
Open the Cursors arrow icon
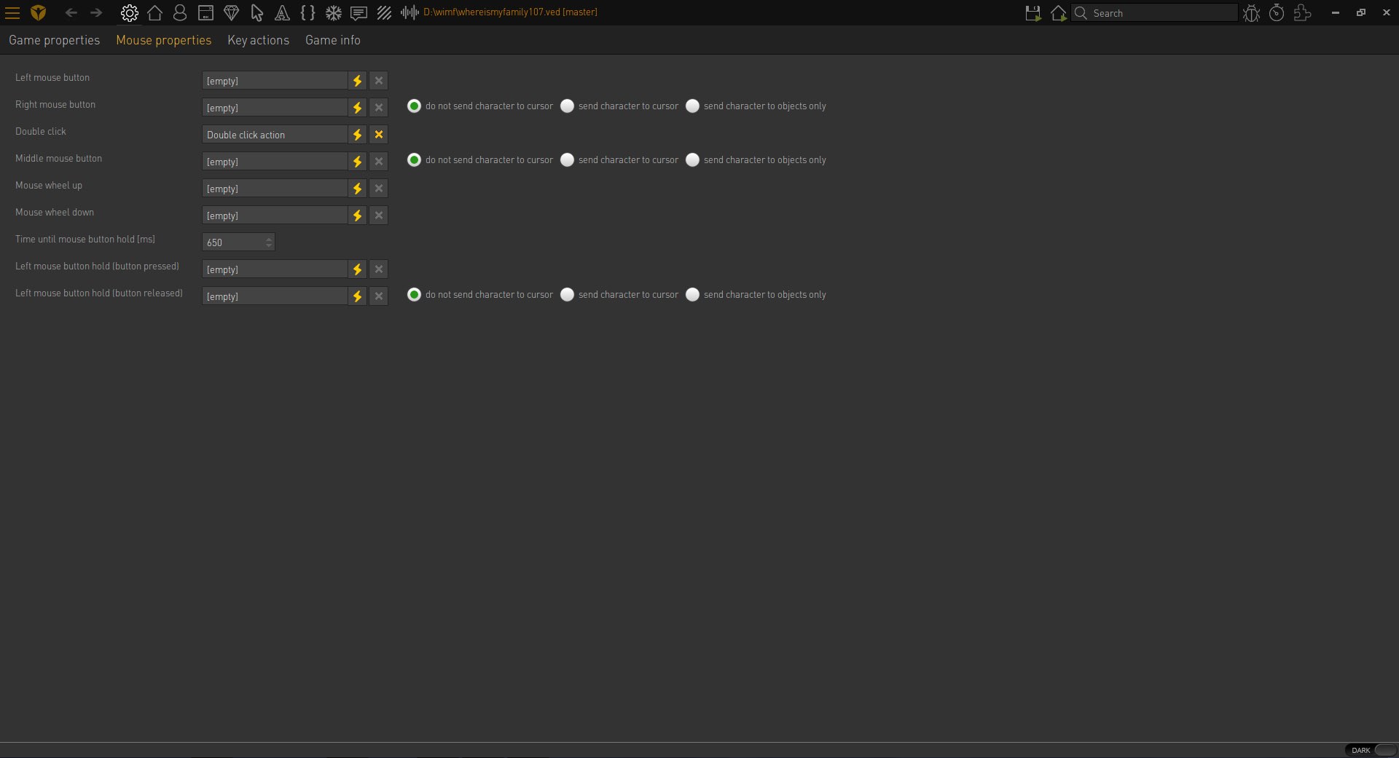pos(256,13)
